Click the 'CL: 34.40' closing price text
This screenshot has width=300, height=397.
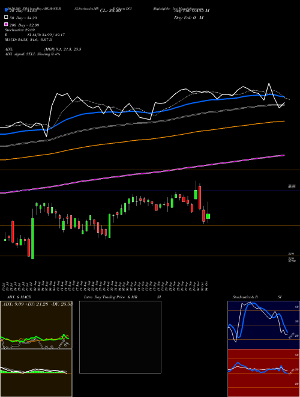point(110,11)
